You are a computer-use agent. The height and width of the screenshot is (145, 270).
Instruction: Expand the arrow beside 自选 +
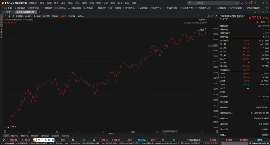point(268,22)
